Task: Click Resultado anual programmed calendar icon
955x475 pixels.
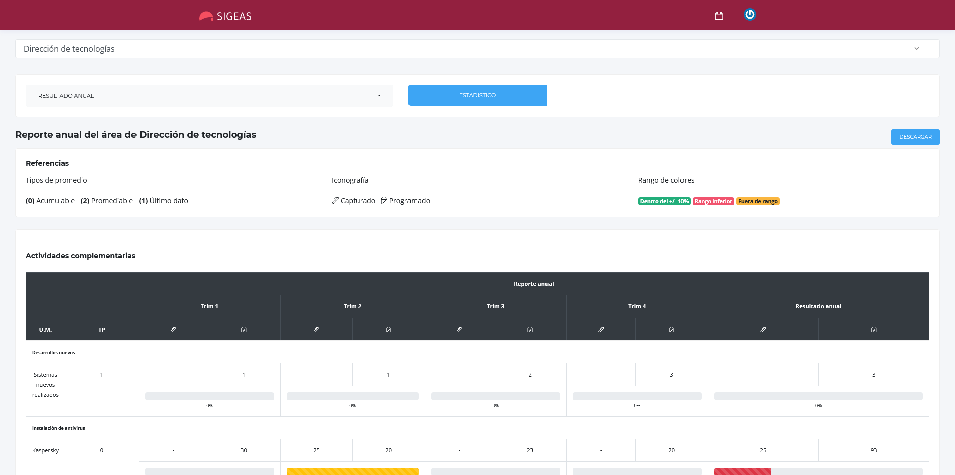Action: pos(874,330)
